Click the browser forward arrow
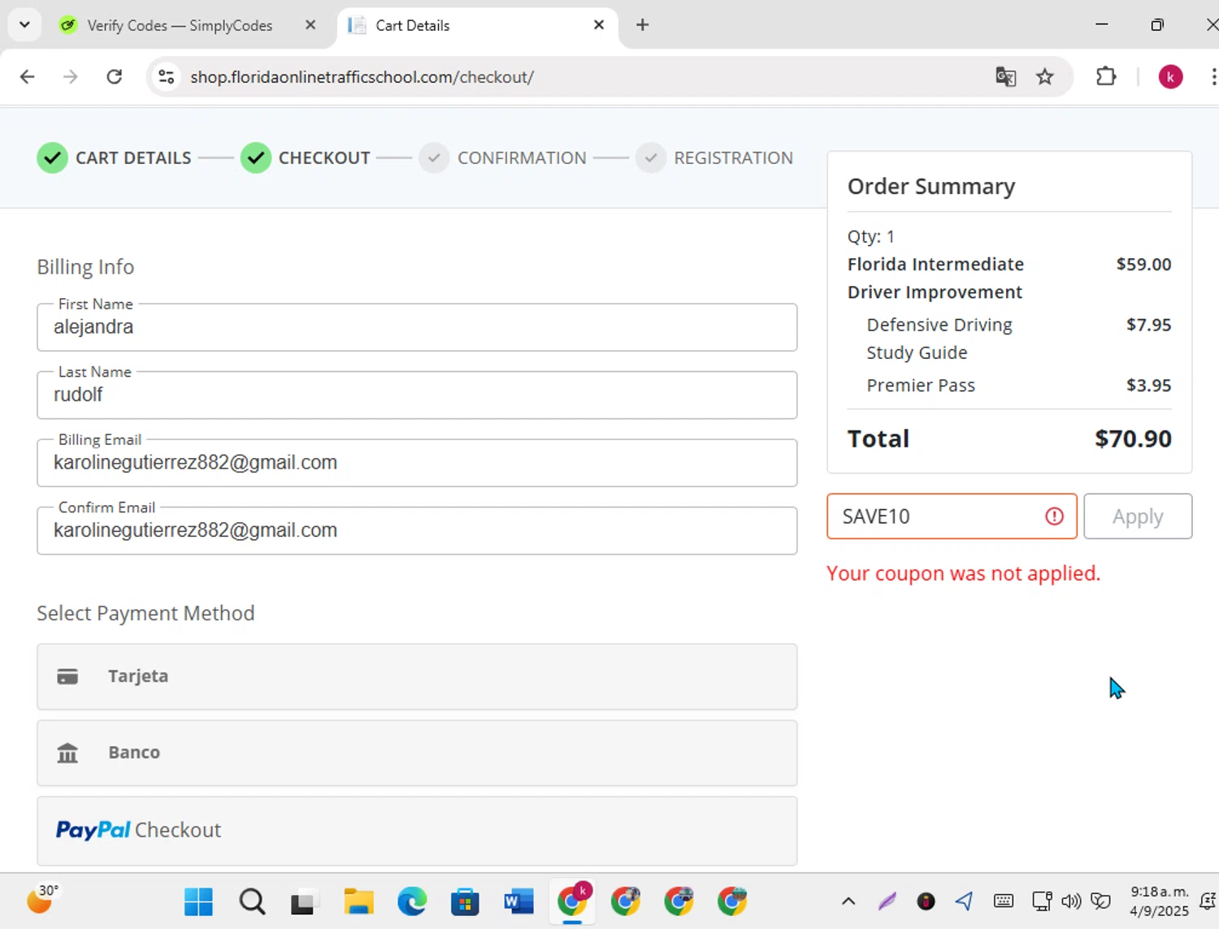Image resolution: width=1219 pixels, height=929 pixels. coord(71,77)
